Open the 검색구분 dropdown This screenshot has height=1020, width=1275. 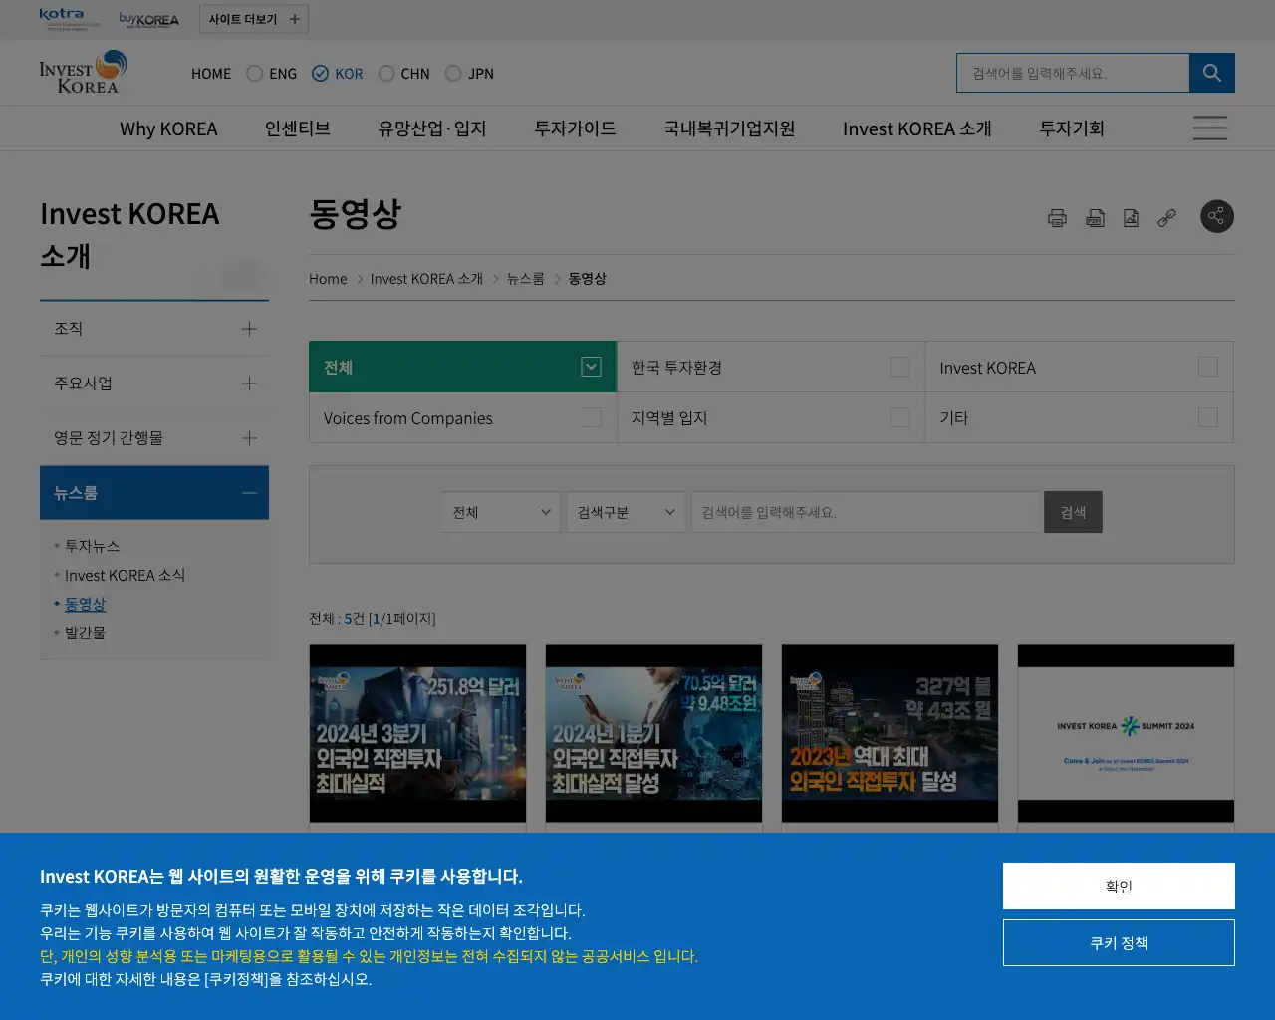pos(627,512)
